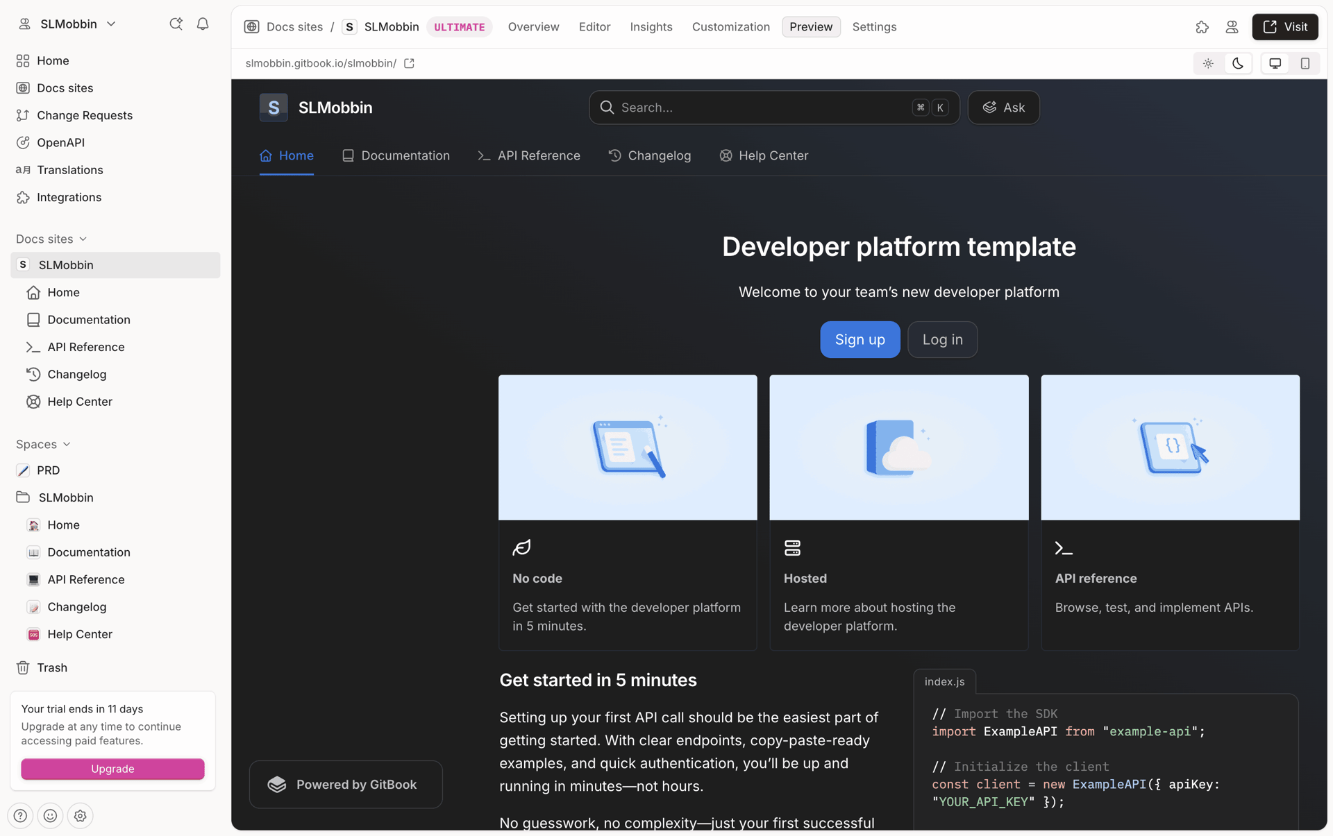Image resolution: width=1333 pixels, height=836 pixels.
Task: Open the integrations puzzle icon in top bar
Action: click(x=1202, y=27)
